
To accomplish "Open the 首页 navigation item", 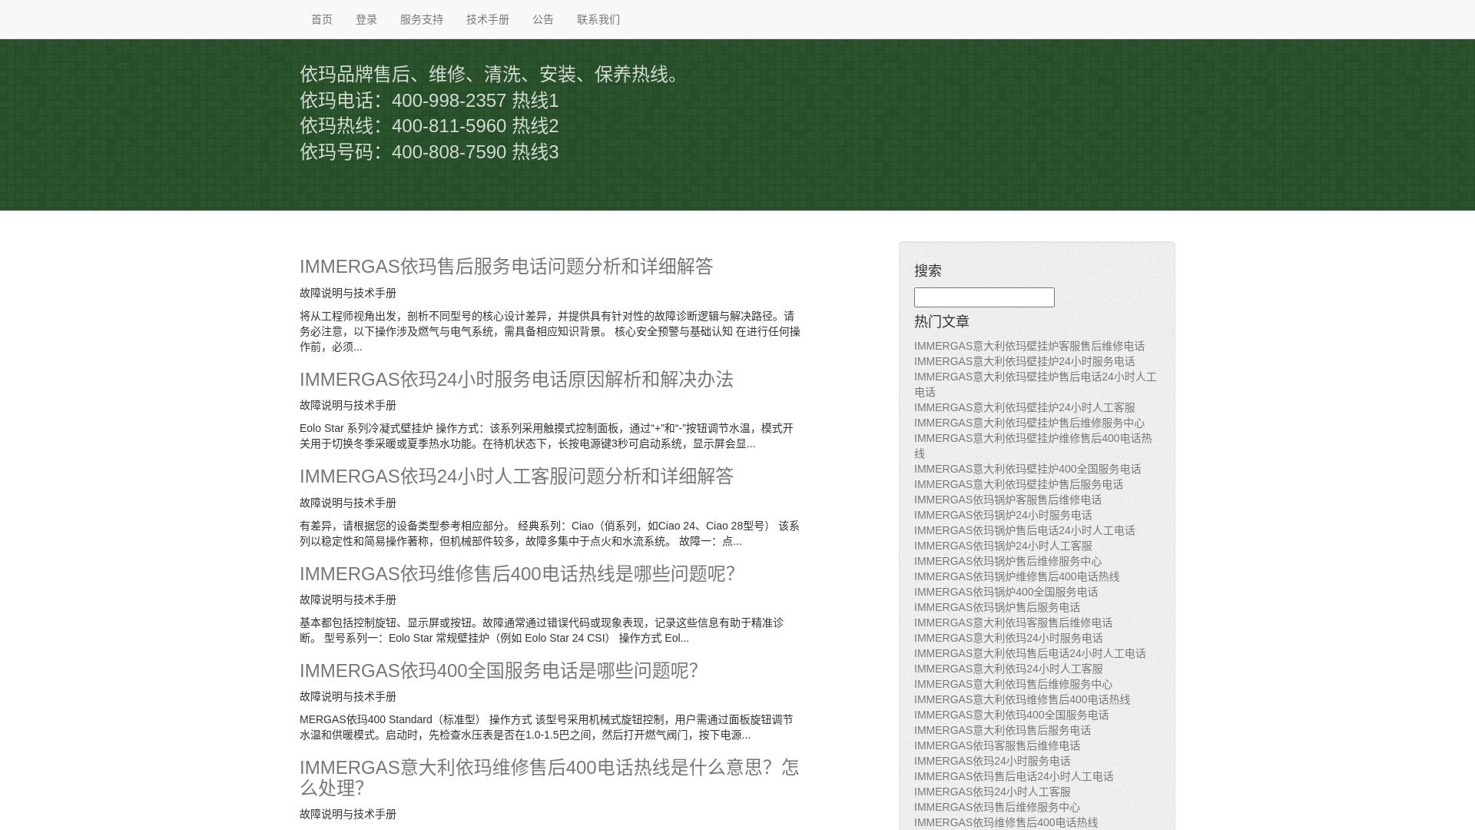I will pos(322,19).
